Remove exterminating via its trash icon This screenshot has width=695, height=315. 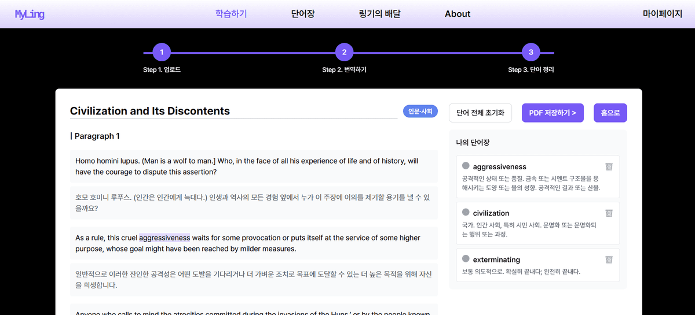click(x=609, y=260)
